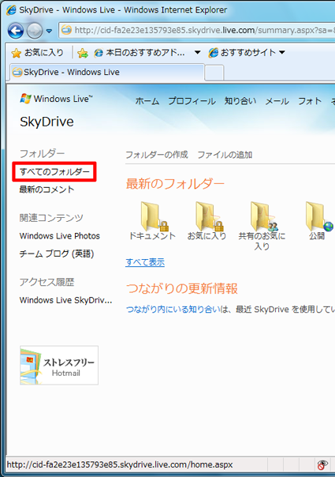Click the すべて表示 link

pos(145,262)
